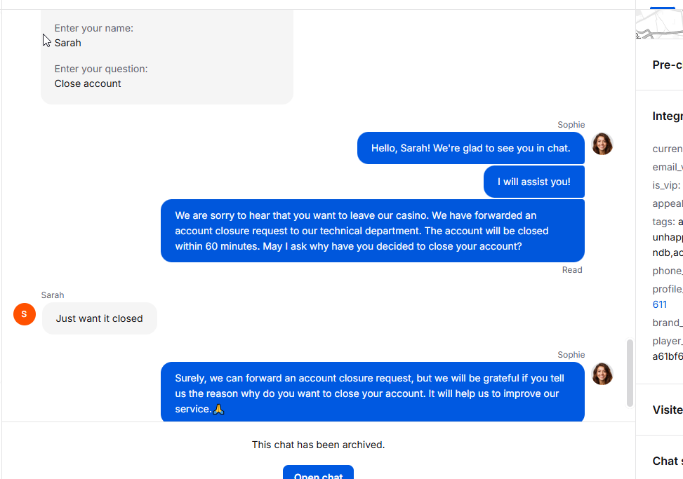Click Sophie's avatar beside the greeting message
This screenshot has height=479, width=683.
pos(602,144)
